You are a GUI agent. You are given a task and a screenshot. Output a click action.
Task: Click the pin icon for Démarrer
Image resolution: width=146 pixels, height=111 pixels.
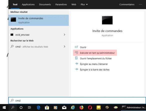77,64
